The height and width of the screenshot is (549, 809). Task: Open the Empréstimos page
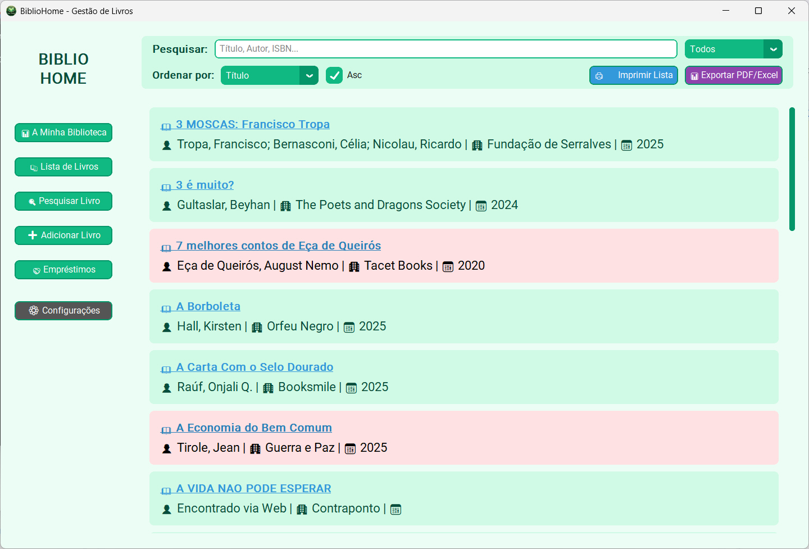point(63,270)
